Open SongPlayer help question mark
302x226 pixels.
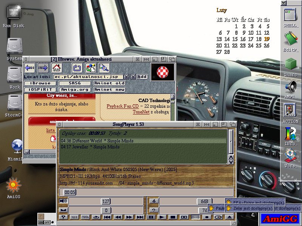click(x=63, y=217)
